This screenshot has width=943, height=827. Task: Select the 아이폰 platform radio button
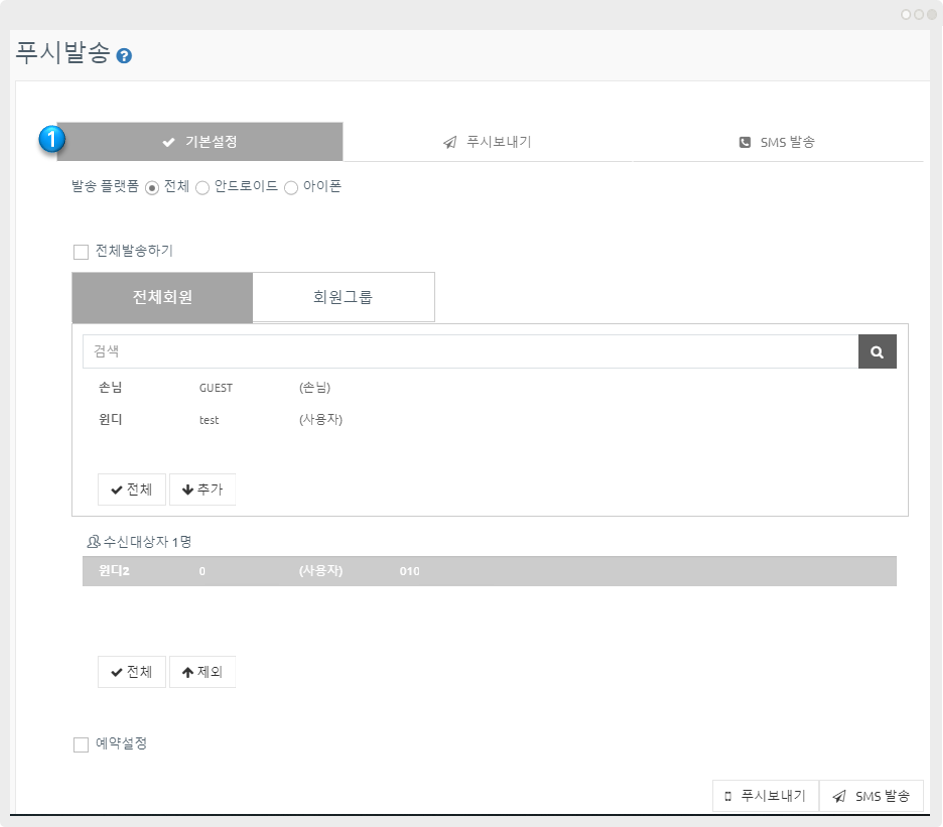pyautogui.click(x=291, y=188)
